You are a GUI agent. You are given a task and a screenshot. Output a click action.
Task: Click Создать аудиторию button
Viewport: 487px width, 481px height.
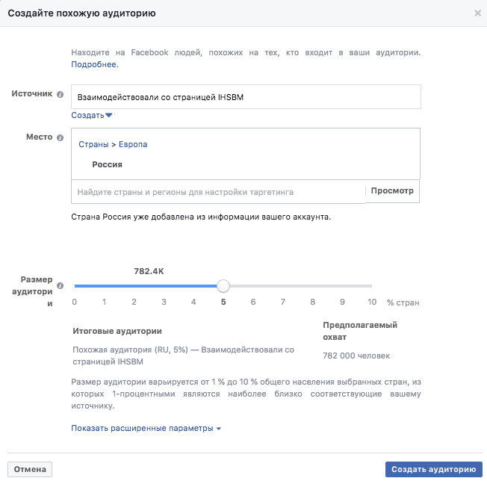433,469
